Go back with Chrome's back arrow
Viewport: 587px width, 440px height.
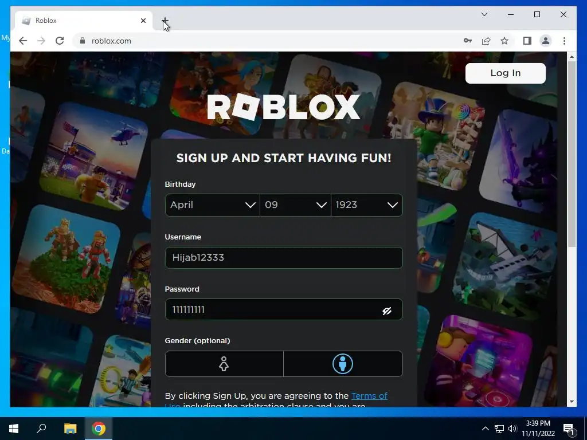coord(23,41)
